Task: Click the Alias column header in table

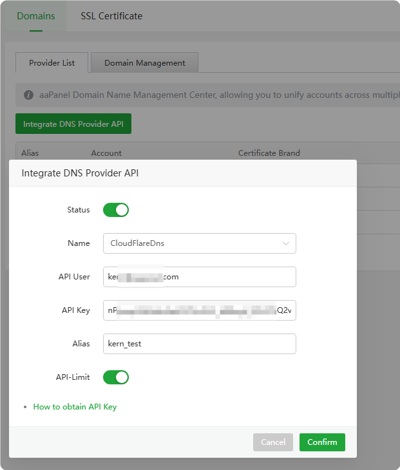Action: point(30,153)
